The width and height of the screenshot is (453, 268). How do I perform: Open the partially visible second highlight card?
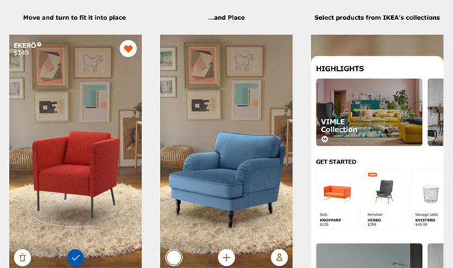pyautogui.click(x=435, y=112)
